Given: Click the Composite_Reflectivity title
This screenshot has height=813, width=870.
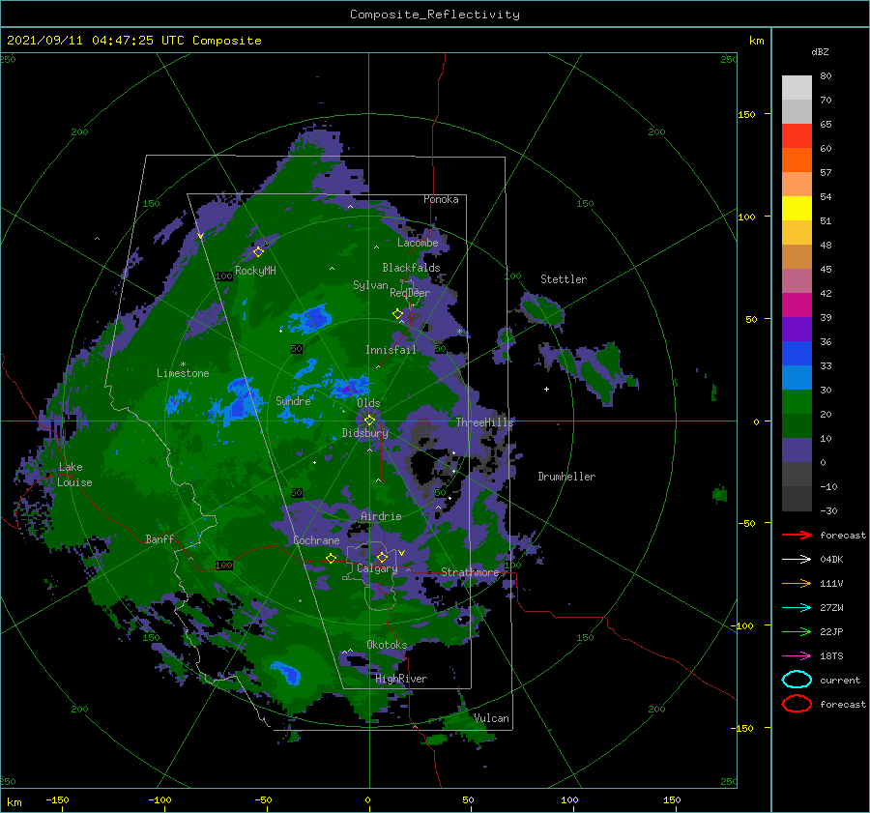Looking at the screenshot, I should pos(435,15).
